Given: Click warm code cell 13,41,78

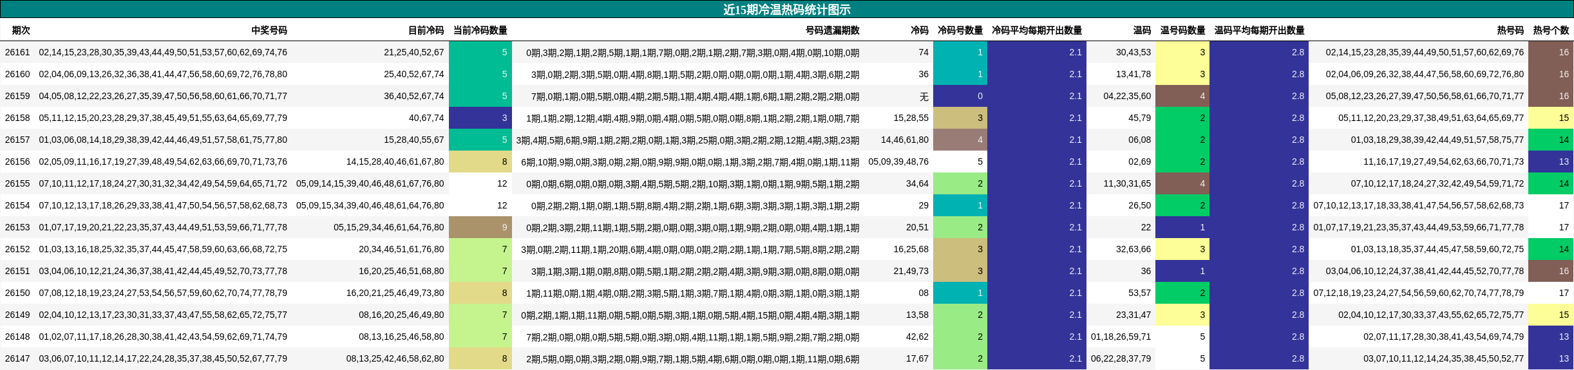Looking at the screenshot, I should coord(1133,74).
